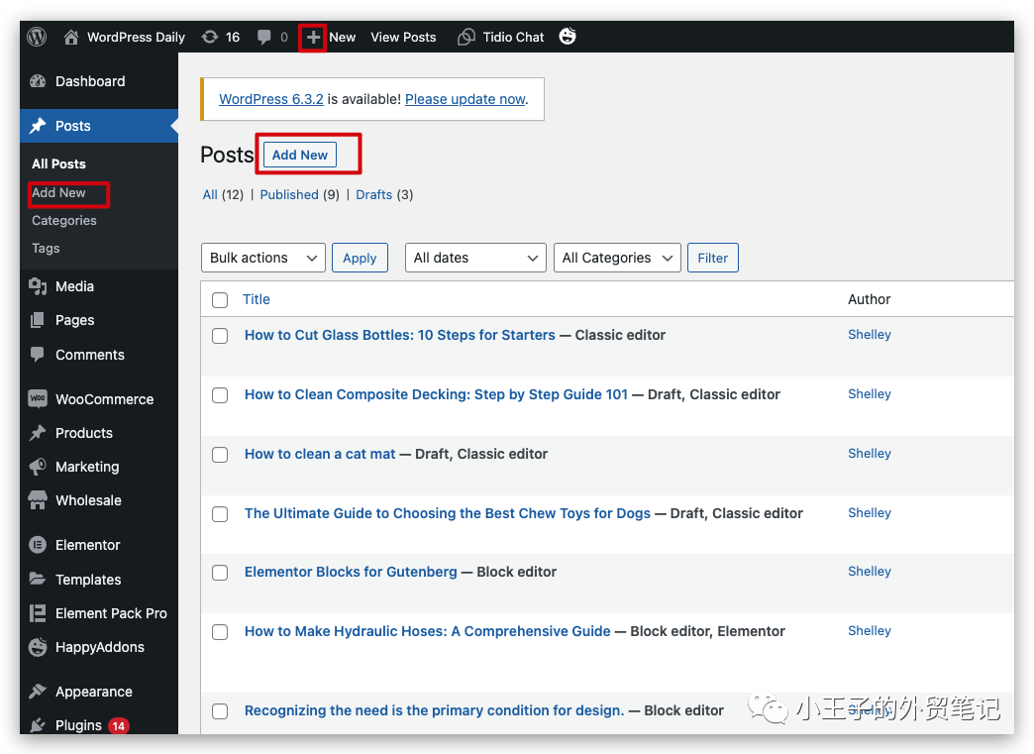Image resolution: width=1034 pixels, height=754 pixels.
Task: Sort posts by the Title column
Action: pyautogui.click(x=256, y=299)
